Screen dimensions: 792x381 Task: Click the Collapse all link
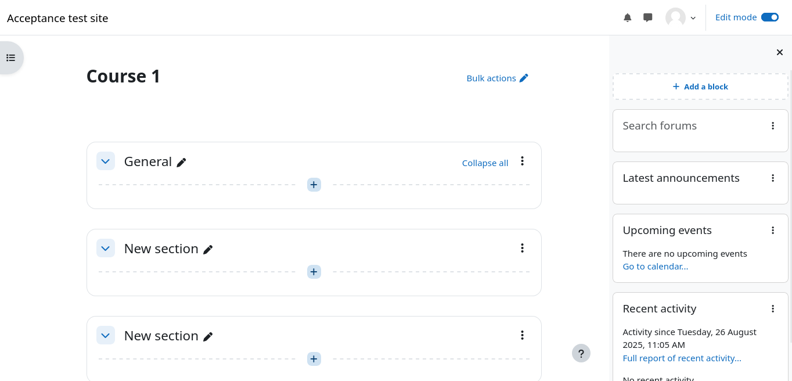click(x=485, y=163)
